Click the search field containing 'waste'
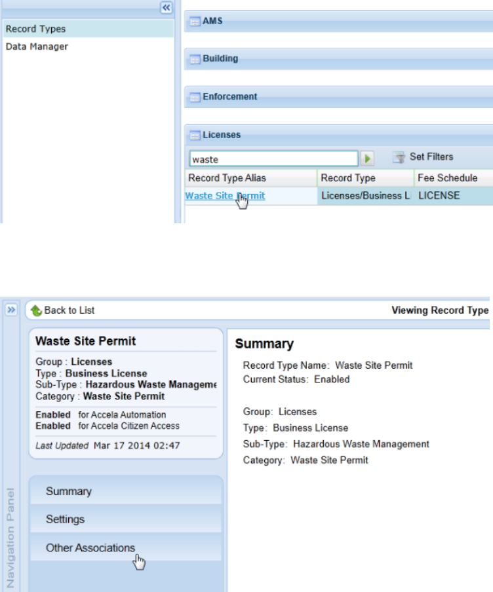493x592 pixels. click(274, 159)
